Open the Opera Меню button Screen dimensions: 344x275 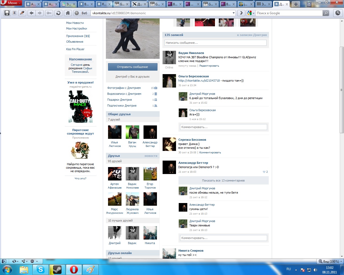pyautogui.click(x=11, y=3)
